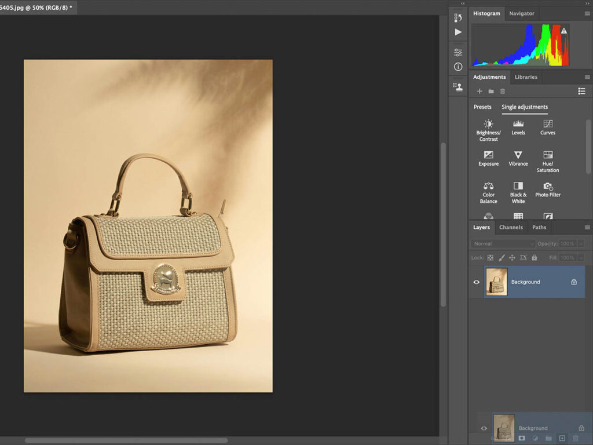Switch to the Channels tab
593x445 pixels.
click(511, 227)
